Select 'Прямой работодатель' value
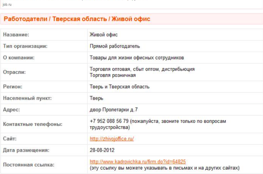This screenshot has width=263, height=174. (x=115, y=46)
